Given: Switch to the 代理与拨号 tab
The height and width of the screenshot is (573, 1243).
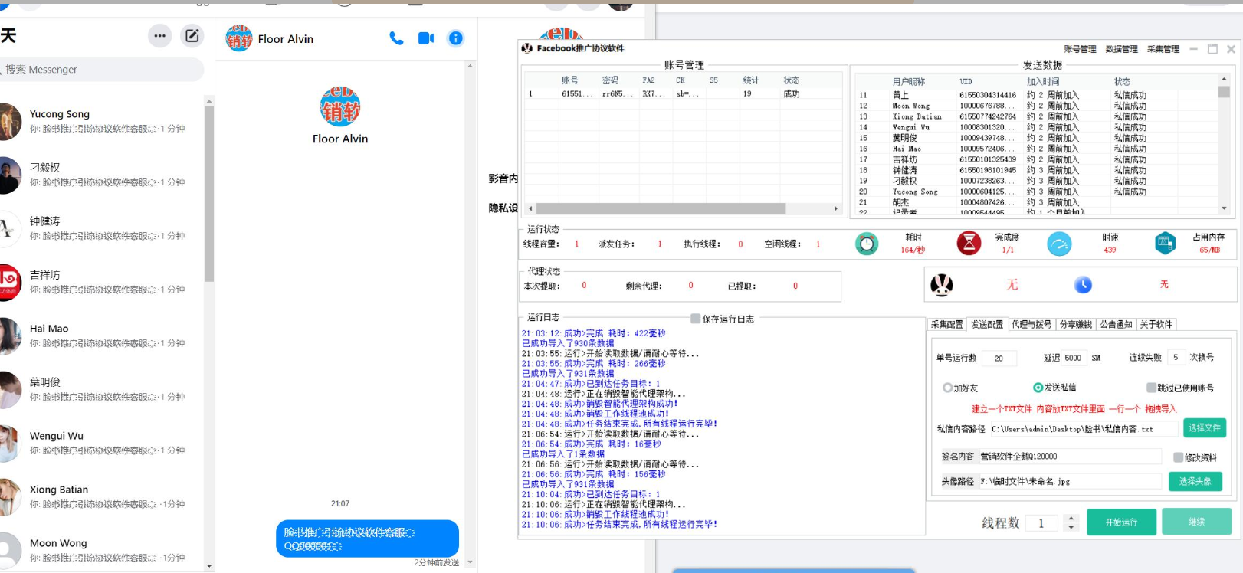Looking at the screenshot, I should click(1031, 324).
